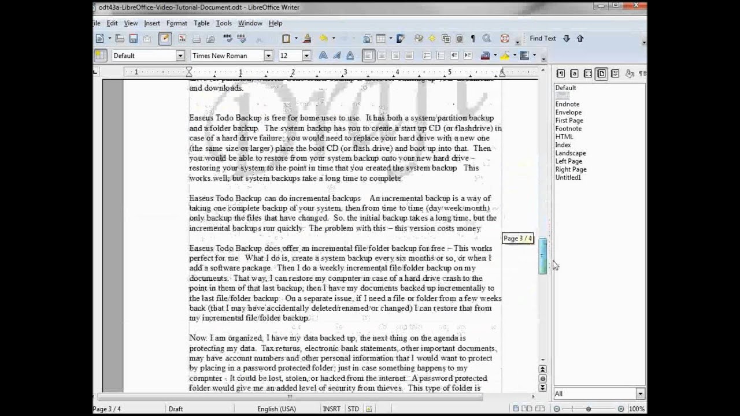Show Draw Functions icon
Screen dimensions: 740x416
[x=401, y=39]
